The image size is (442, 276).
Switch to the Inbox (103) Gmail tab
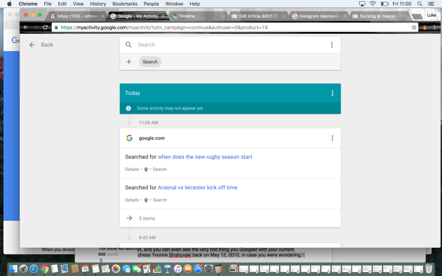coord(77,16)
